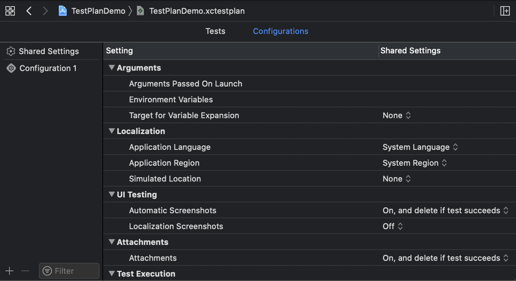The image size is (516, 281).
Task: Switch to the Tests tab
Action: pos(215,31)
